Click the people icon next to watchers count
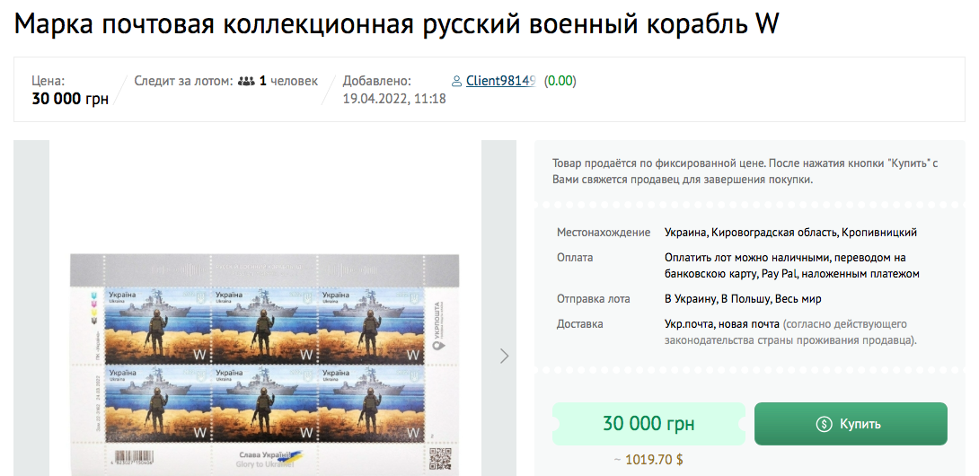The height and width of the screenshot is (476, 979). pos(247,81)
